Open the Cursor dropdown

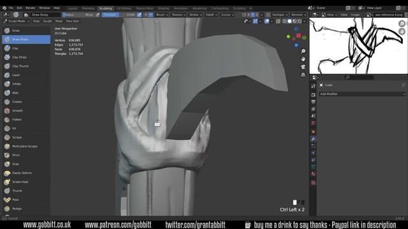[x=227, y=15]
